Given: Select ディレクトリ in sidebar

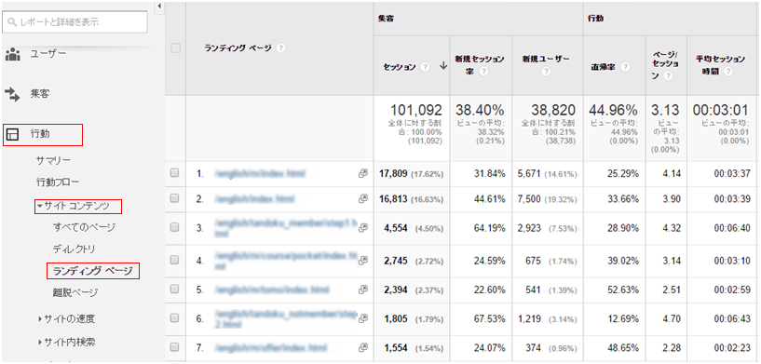Looking at the screenshot, I should pyautogui.click(x=74, y=249).
